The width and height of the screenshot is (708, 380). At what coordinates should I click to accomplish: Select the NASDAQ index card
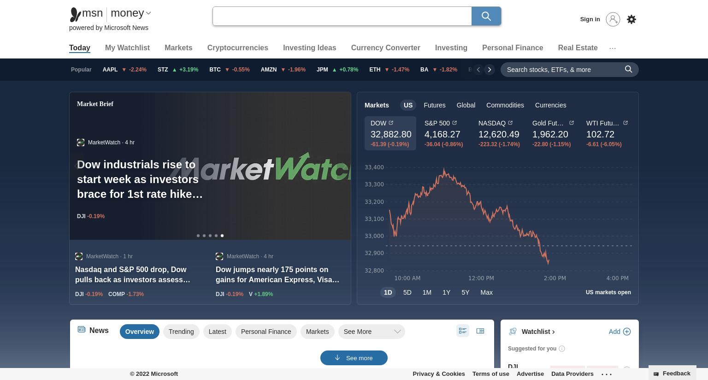pos(499,133)
